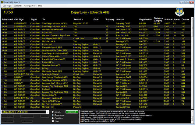Click the N-EP11 registration cell
This screenshot has width=195, height=125.
(142, 23)
